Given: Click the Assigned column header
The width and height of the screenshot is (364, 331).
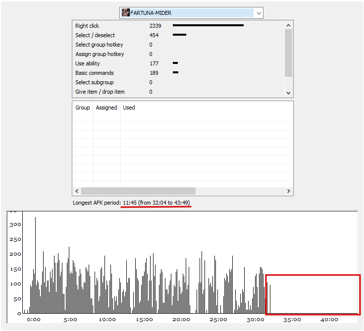Looking at the screenshot, I should (106, 108).
